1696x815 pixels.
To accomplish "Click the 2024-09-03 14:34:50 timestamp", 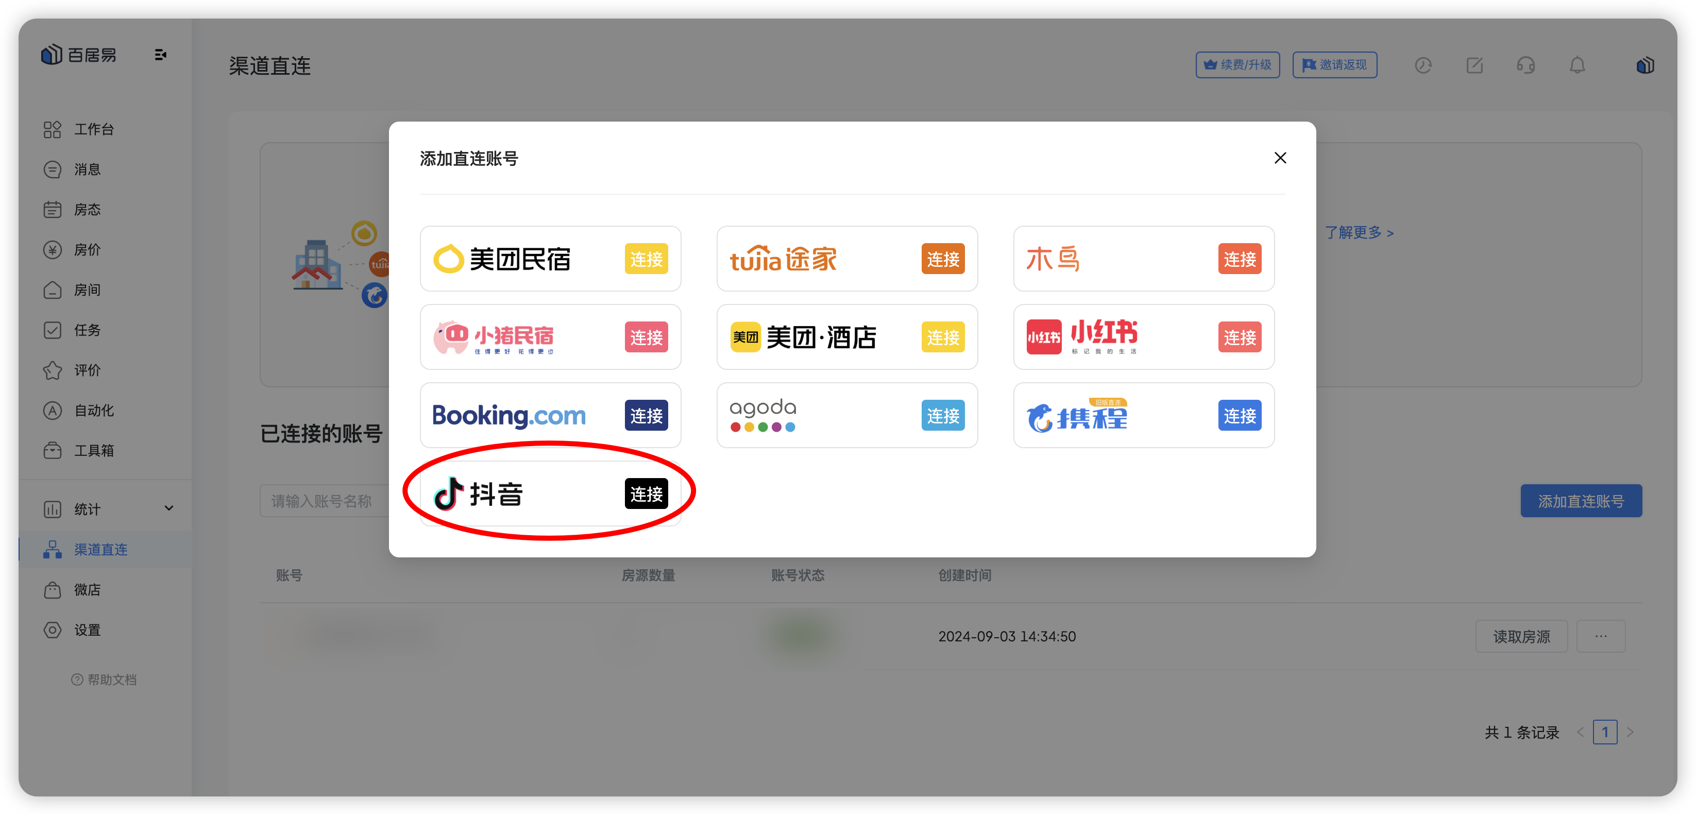I will coord(1007,637).
